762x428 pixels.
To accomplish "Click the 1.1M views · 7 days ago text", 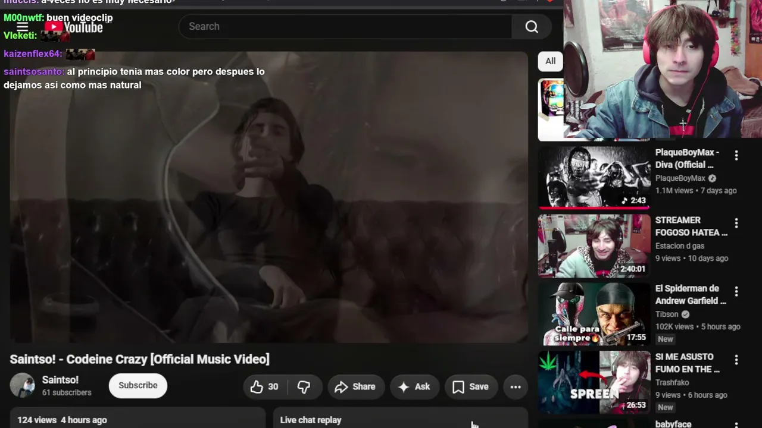I will click(x=696, y=191).
